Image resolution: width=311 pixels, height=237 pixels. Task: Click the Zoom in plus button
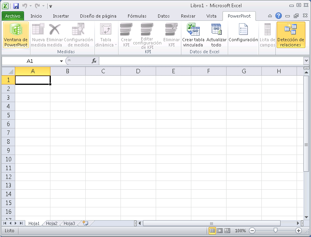299,231
